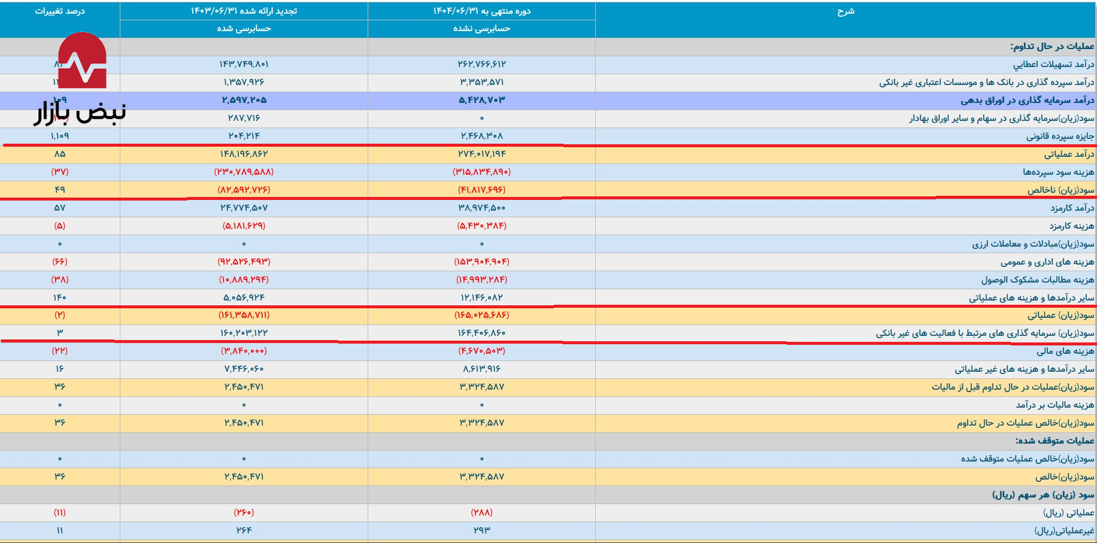
Task: Select the 'شرح' column header
Action: click(846, 11)
